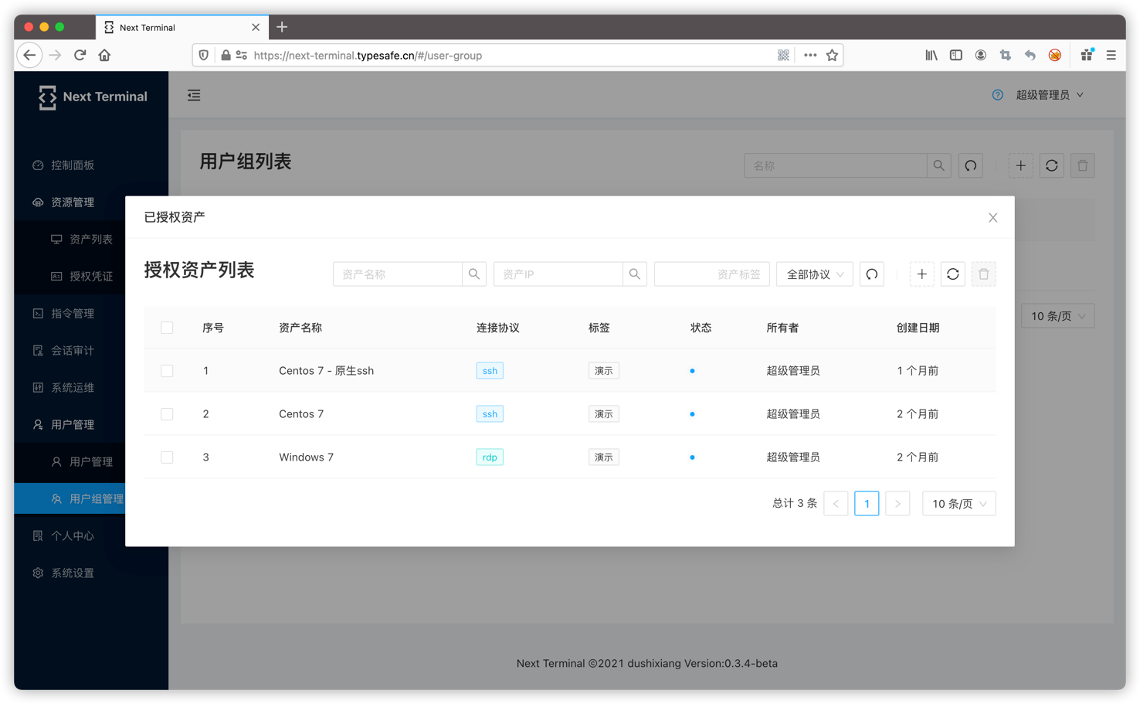Click the refresh icon in asset list toolbar

coord(952,274)
